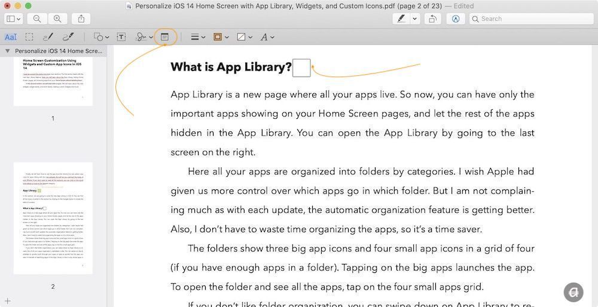Insert a text box with Text tool

(121, 37)
